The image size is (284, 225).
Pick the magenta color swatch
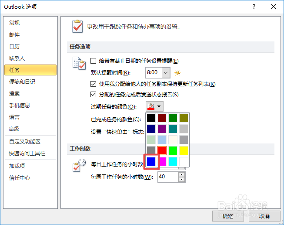[162, 161]
